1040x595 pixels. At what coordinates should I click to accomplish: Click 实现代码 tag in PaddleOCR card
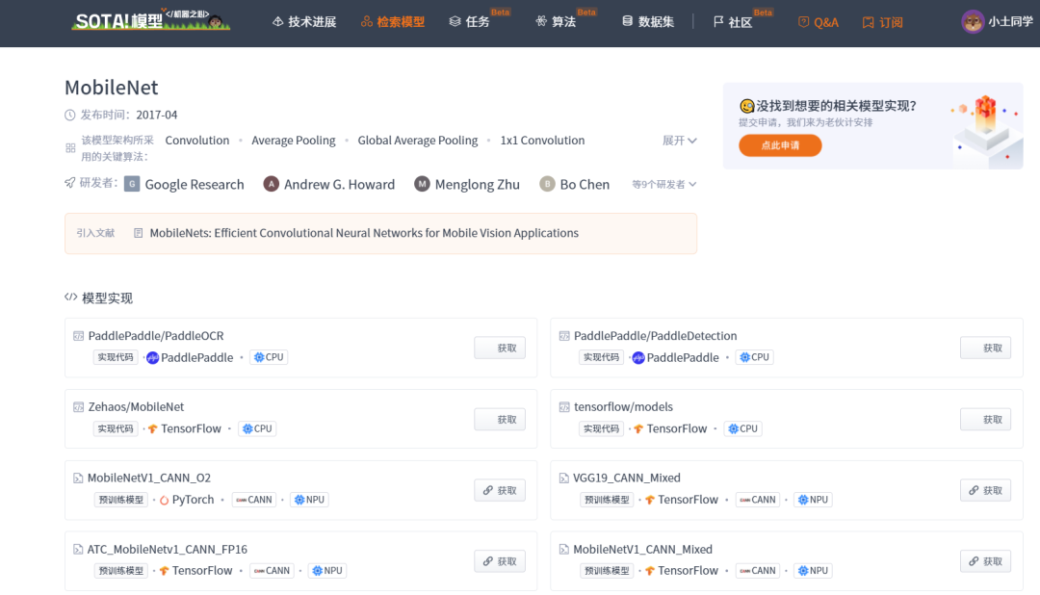tap(116, 357)
